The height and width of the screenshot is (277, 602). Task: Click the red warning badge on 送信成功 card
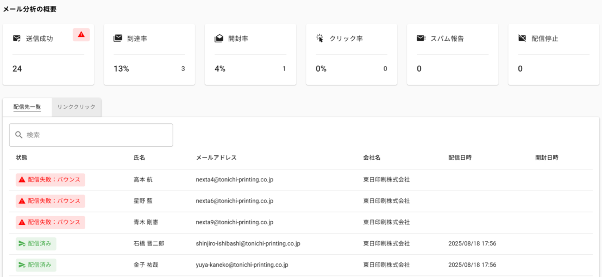(81, 35)
